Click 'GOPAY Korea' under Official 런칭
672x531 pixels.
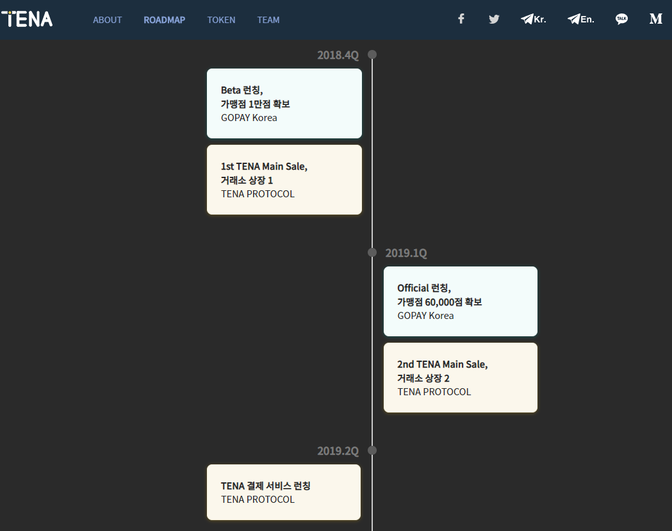[425, 315]
